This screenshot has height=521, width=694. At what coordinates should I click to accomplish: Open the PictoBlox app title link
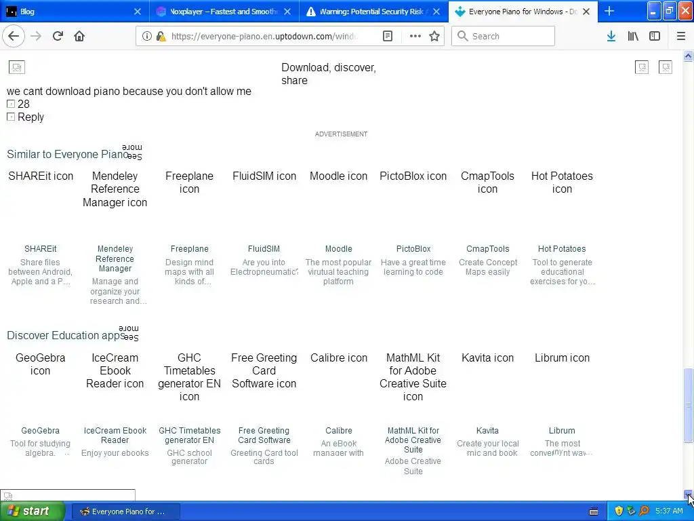click(x=413, y=249)
